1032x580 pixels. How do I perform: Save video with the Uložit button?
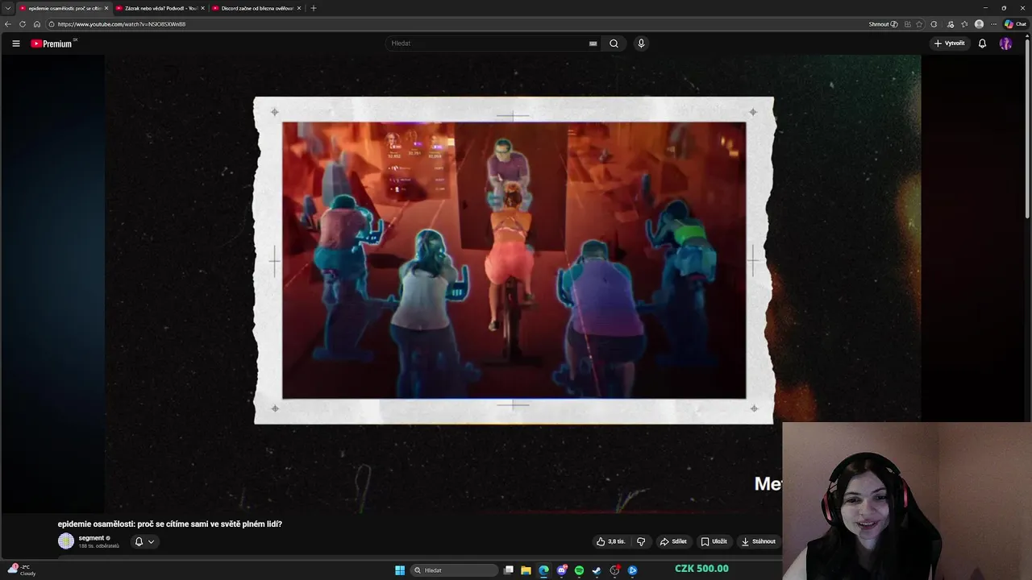tap(714, 541)
